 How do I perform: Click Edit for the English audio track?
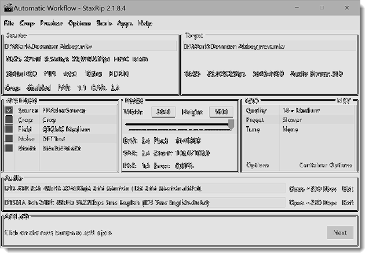point(348,203)
